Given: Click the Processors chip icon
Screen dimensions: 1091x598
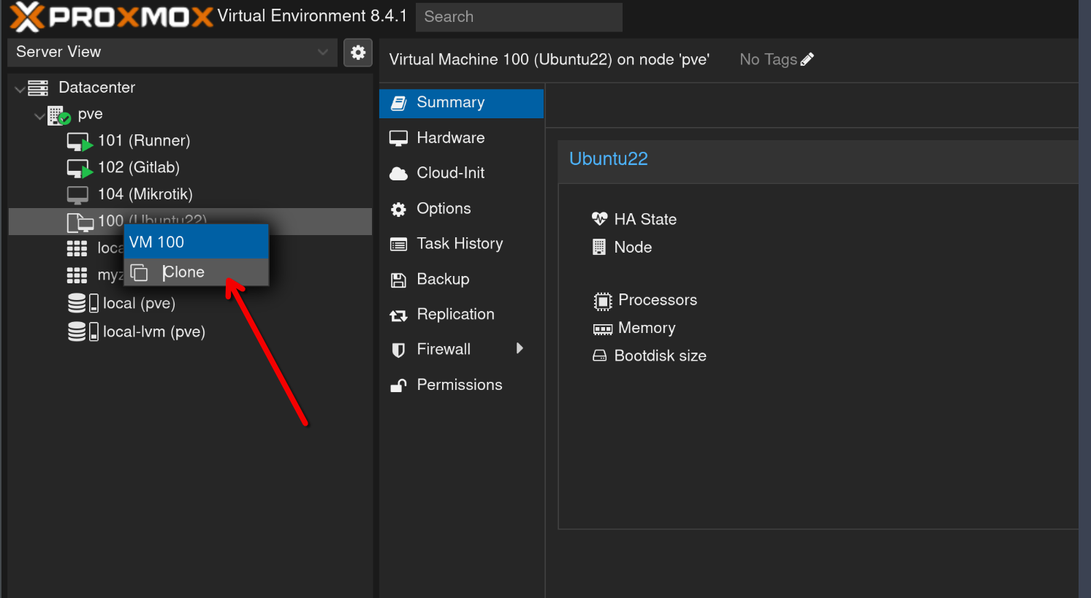Looking at the screenshot, I should 602,301.
